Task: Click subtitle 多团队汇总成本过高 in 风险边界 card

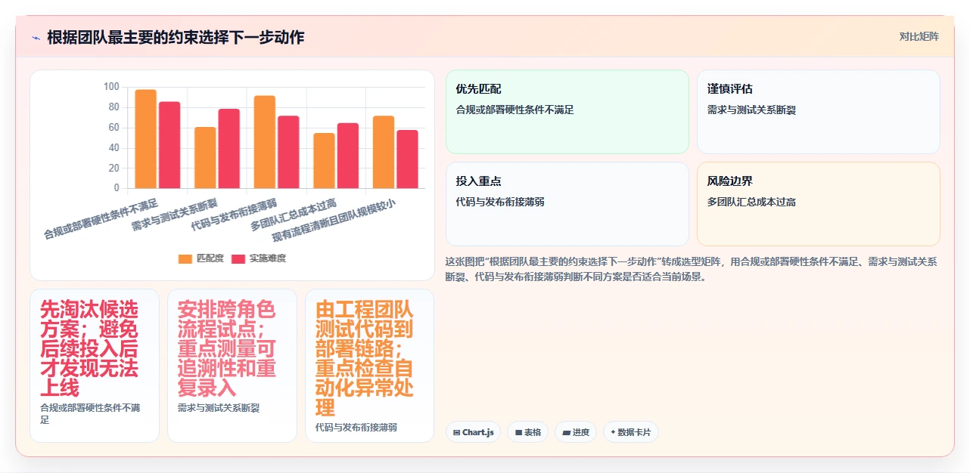Action: (x=751, y=202)
